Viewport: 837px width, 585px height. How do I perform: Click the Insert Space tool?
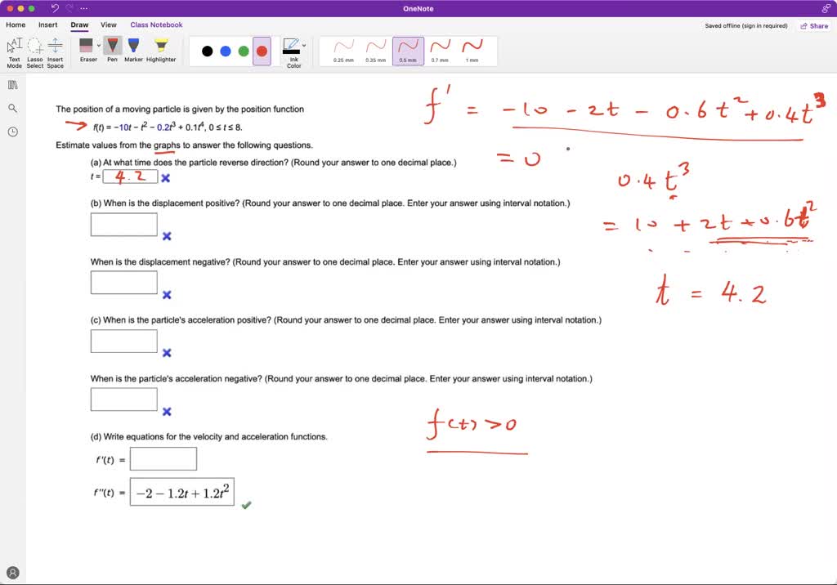pos(55,51)
